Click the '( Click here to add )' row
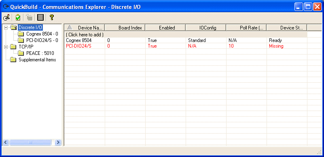The image size is (324, 157). click(x=186, y=35)
